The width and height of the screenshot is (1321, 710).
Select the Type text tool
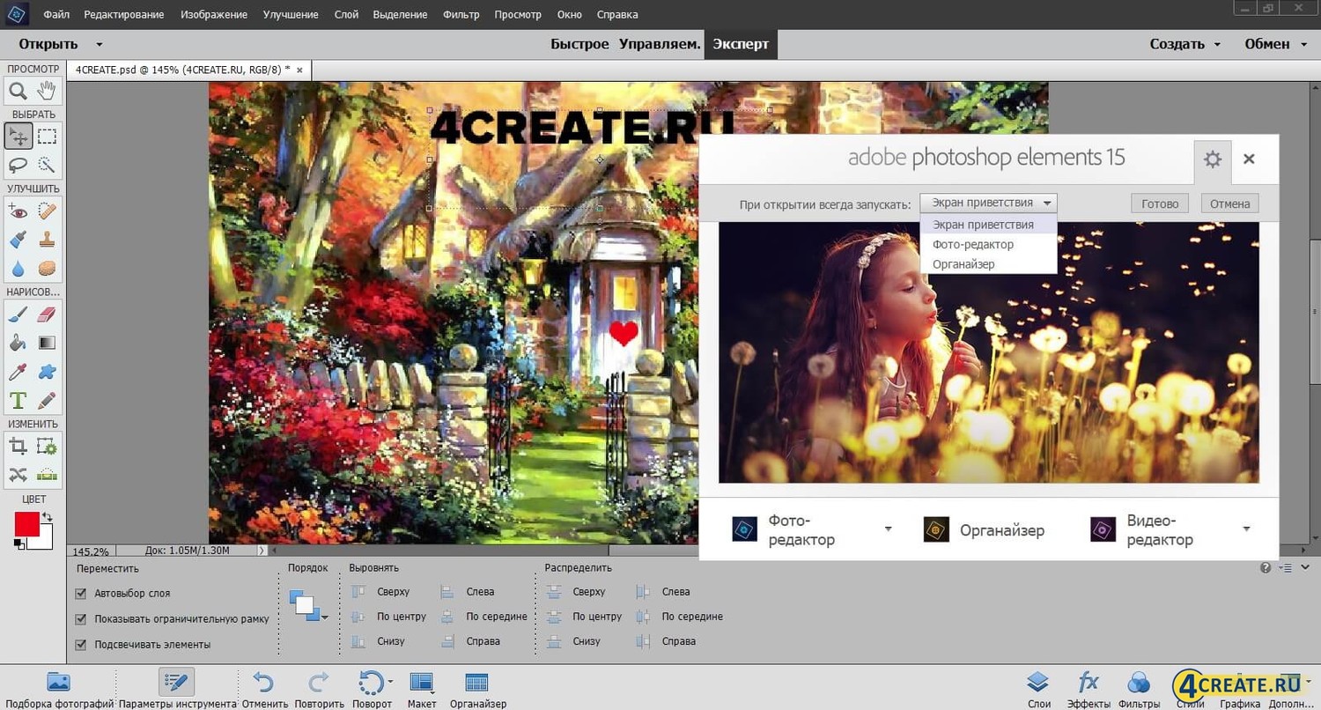click(x=18, y=401)
